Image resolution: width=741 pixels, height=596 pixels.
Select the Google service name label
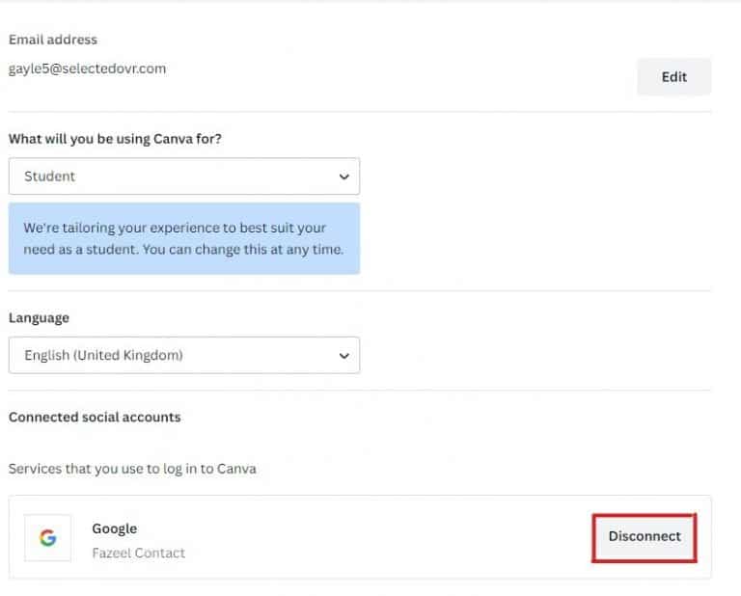[114, 528]
